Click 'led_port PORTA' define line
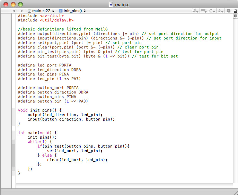238x195 pixels. pyautogui.click(x=44, y=65)
